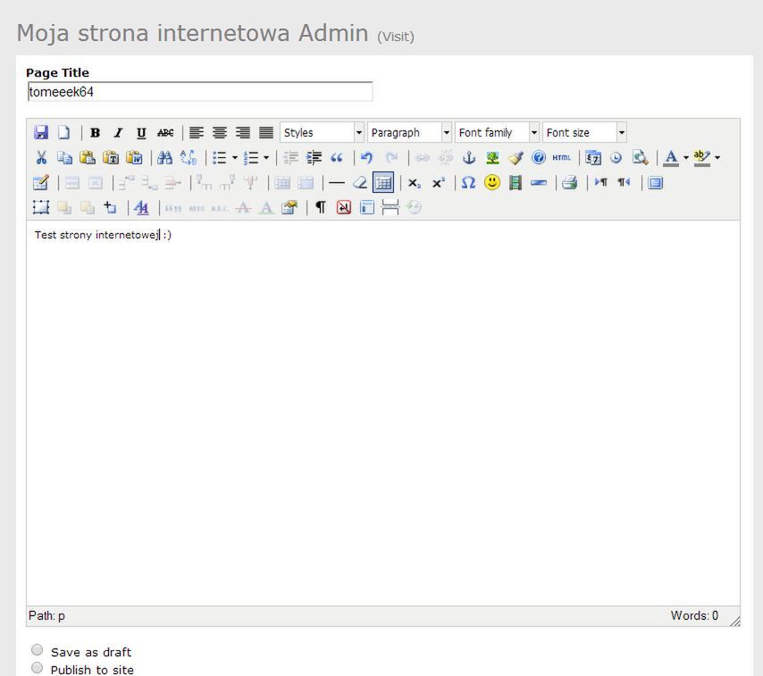The width and height of the screenshot is (763, 676).
Task: Toggle Italic formatting
Action: click(x=118, y=132)
